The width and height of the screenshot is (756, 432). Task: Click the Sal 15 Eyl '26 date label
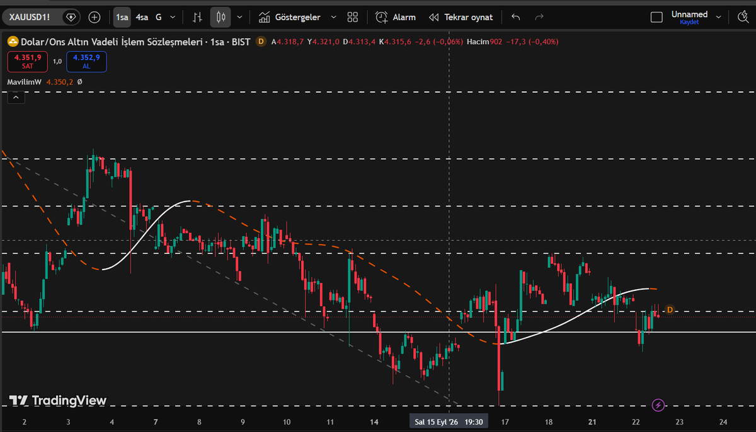coord(437,421)
